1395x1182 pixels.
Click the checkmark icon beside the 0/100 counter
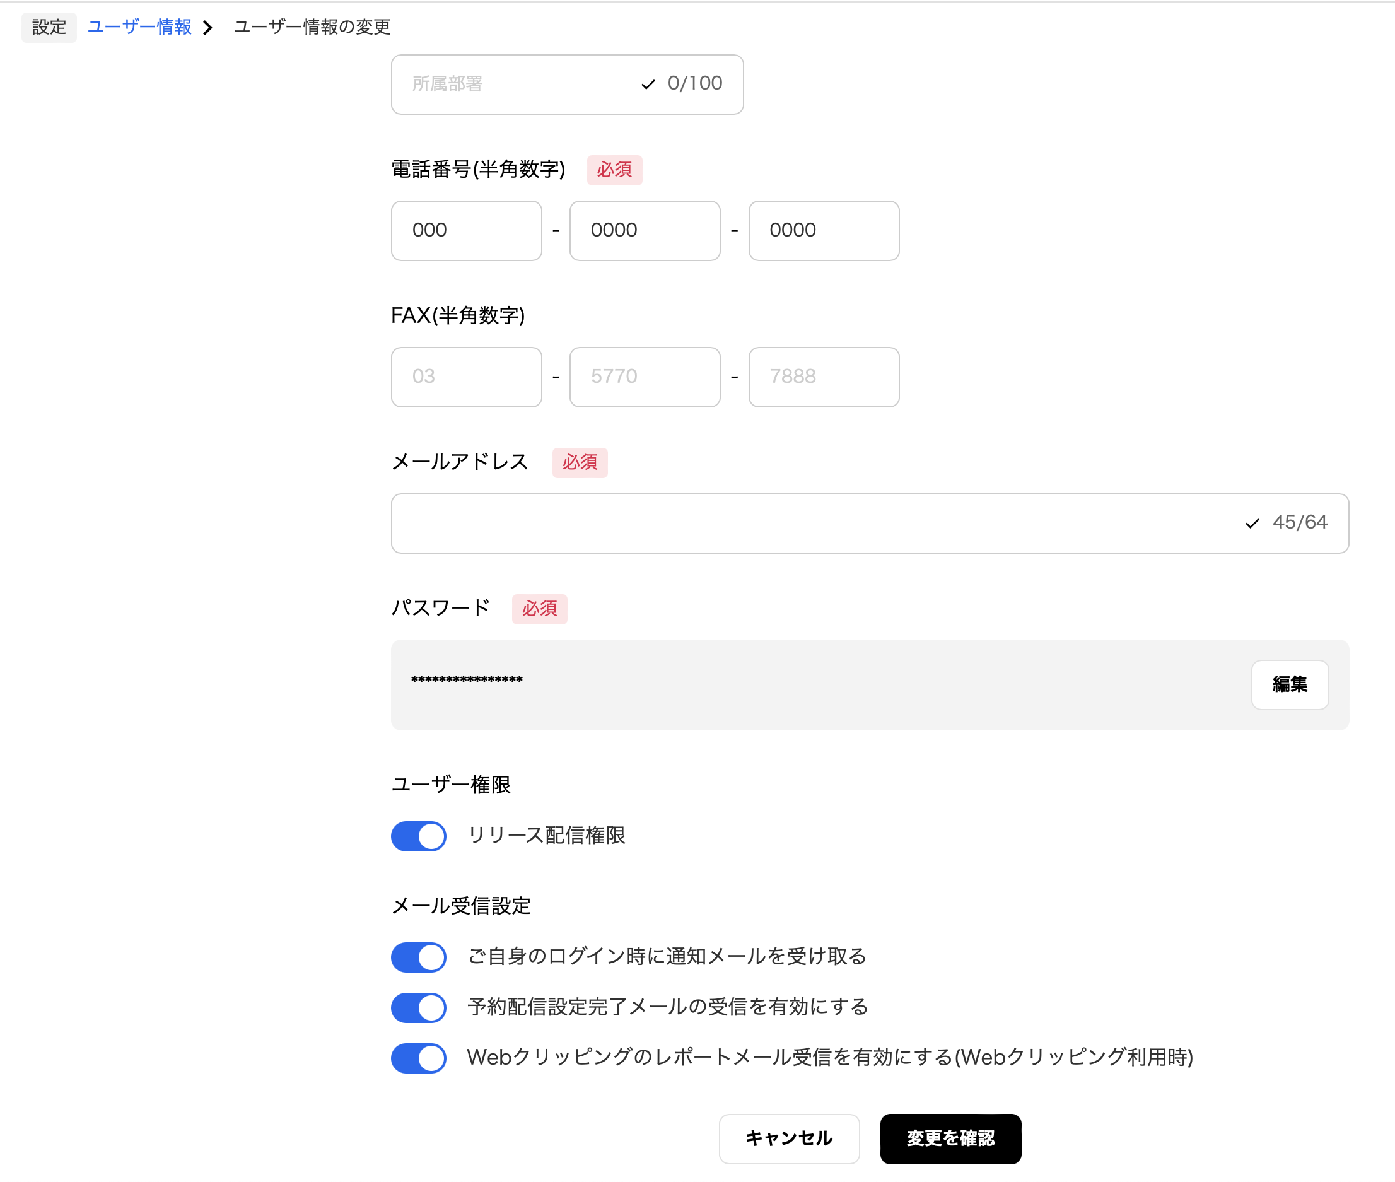coord(646,84)
